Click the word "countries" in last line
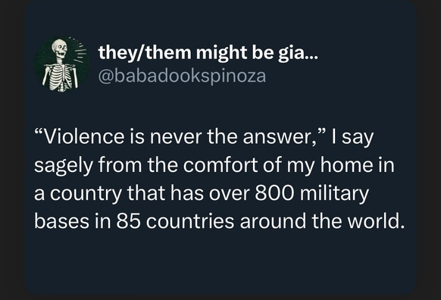 (190, 221)
